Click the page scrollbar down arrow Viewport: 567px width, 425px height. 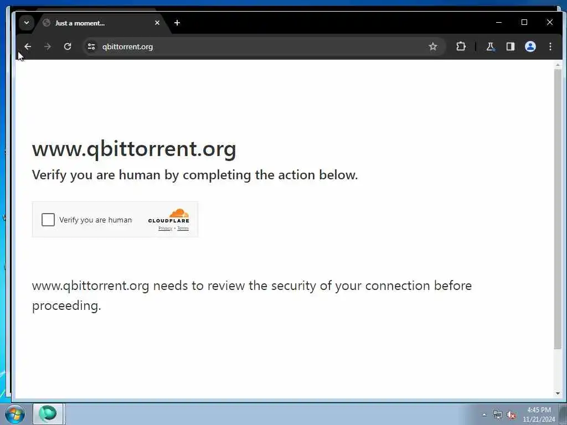coord(558,393)
